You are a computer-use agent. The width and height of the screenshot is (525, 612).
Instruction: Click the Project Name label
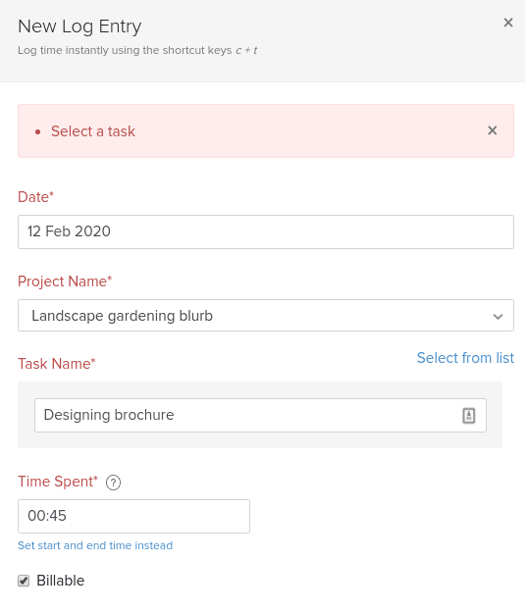click(65, 281)
